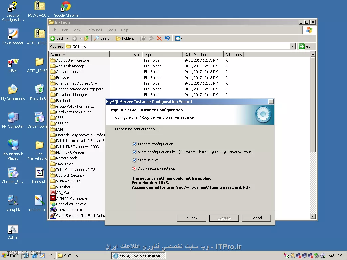Image resolution: width=347 pixels, height=260 pixels.
Task: Select the USB Disk Security folder
Action: (67, 175)
